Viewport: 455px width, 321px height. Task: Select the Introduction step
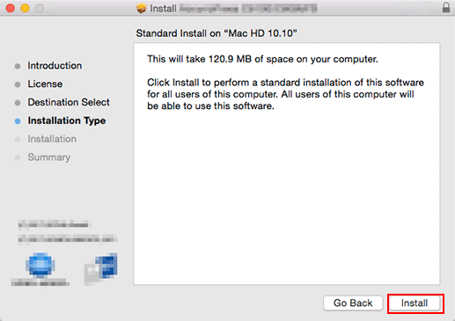[x=55, y=66]
